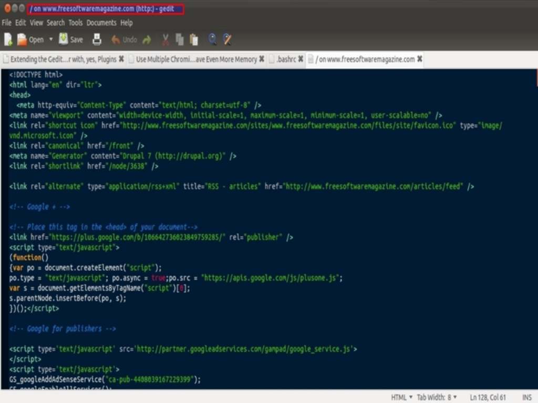Click the Find magnifier icon
538x403 pixels.
coord(212,39)
